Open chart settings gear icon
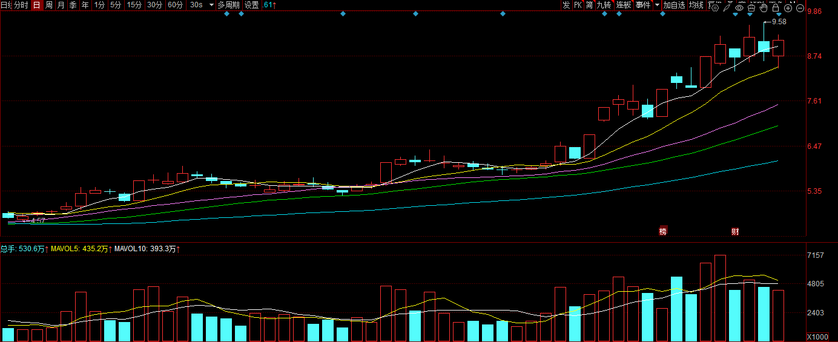This screenshot has width=838, height=342. 715,8
